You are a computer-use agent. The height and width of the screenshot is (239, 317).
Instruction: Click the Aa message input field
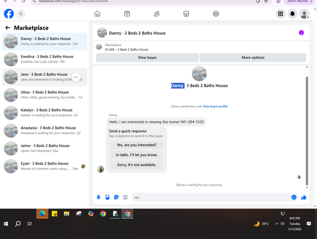(211, 197)
